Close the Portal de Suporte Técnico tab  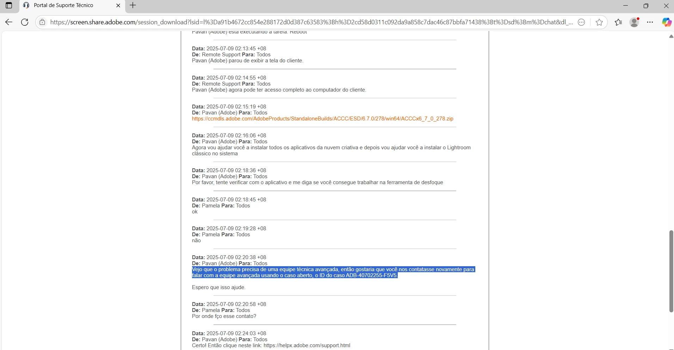pos(118,6)
